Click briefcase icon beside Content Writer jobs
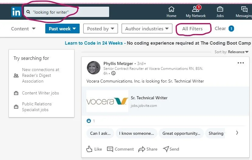Image resolution: width=252 pixels, height=160 pixels. click(x=16, y=93)
